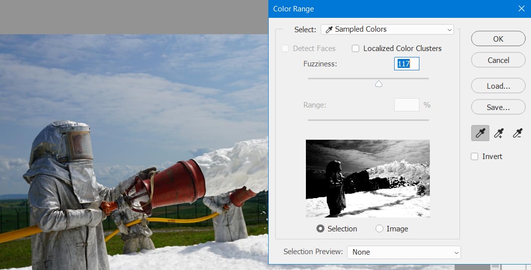The width and height of the screenshot is (531, 270).
Task: Open the Select Sampled Colors dropdown
Action: coord(387,29)
